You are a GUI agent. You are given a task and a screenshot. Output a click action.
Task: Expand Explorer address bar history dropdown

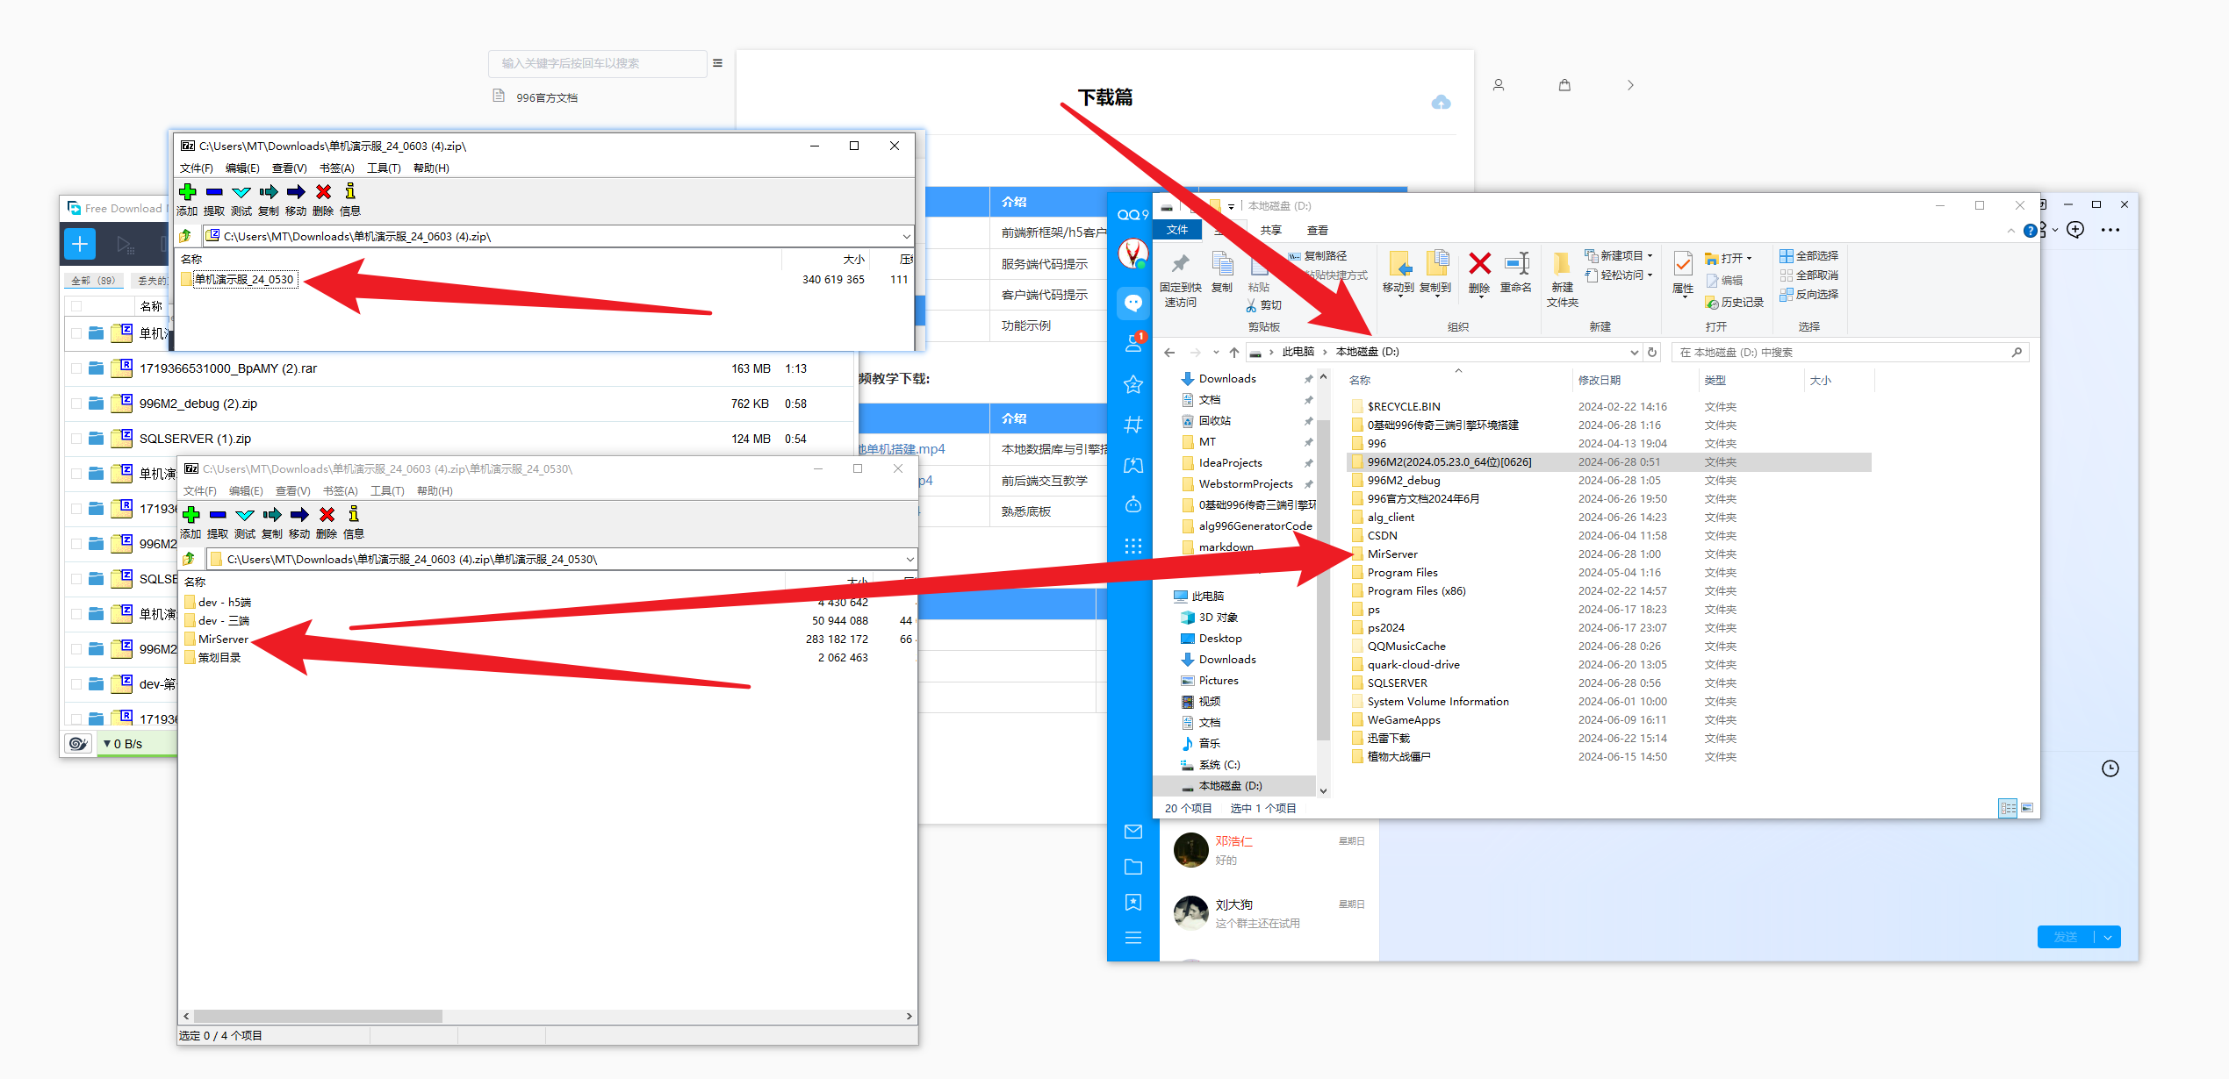pos(1634,352)
